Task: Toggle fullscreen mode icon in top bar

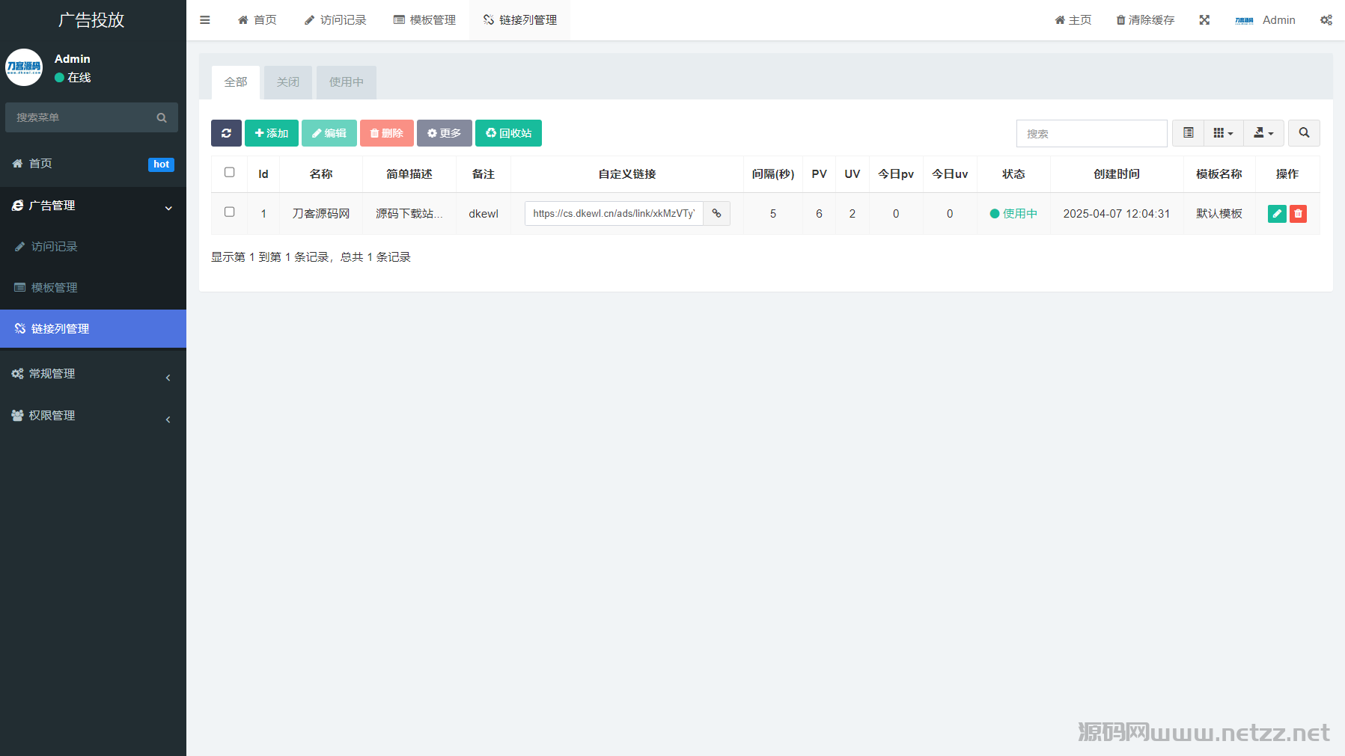Action: click(x=1204, y=20)
